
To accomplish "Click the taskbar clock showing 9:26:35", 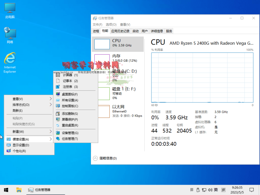I will (237, 190).
